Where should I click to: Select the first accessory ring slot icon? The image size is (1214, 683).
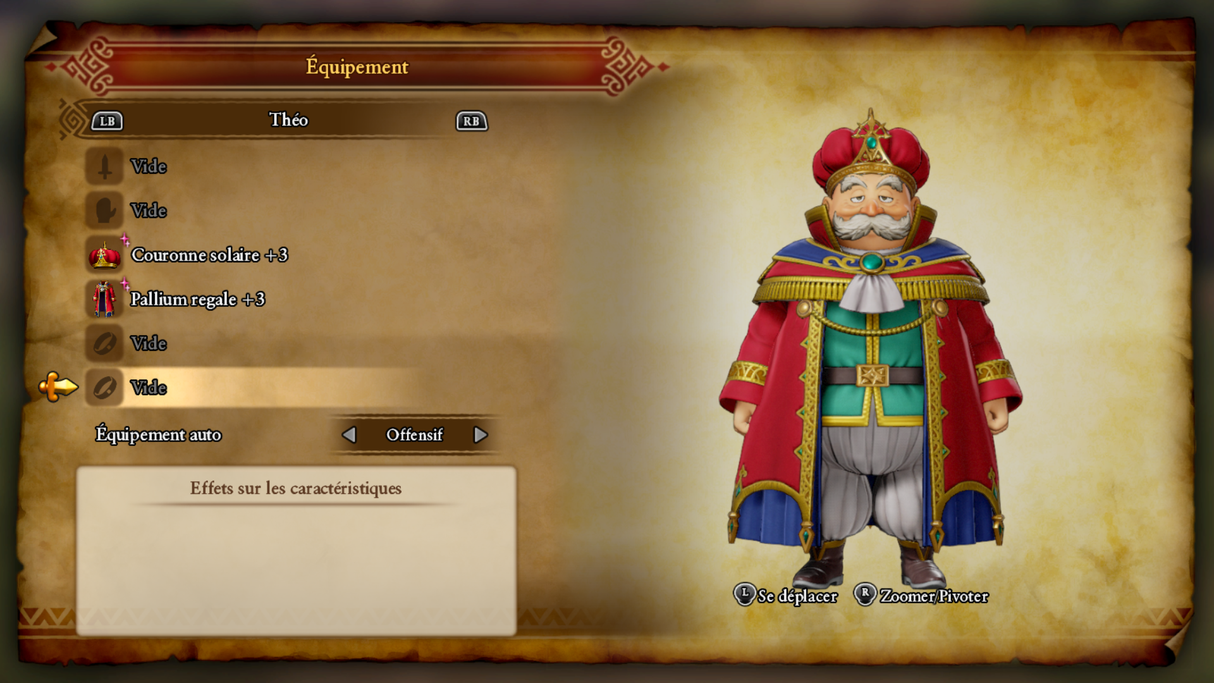click(104, 343)
